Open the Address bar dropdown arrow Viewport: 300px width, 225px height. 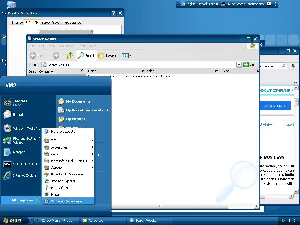[x=239, y=65]
